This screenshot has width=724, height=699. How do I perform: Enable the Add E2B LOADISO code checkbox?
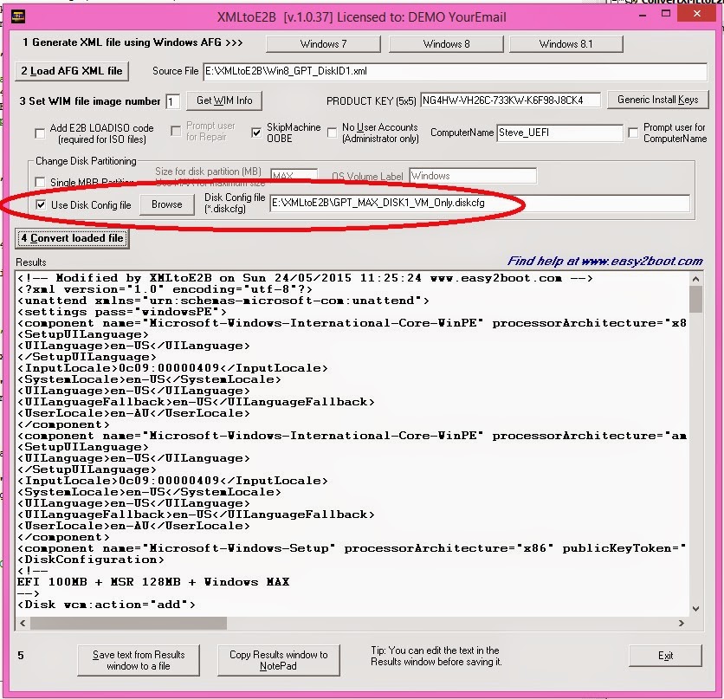pos(39,133)
